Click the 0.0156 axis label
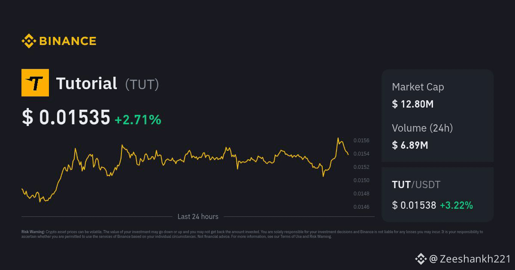 tap(361, 141)
